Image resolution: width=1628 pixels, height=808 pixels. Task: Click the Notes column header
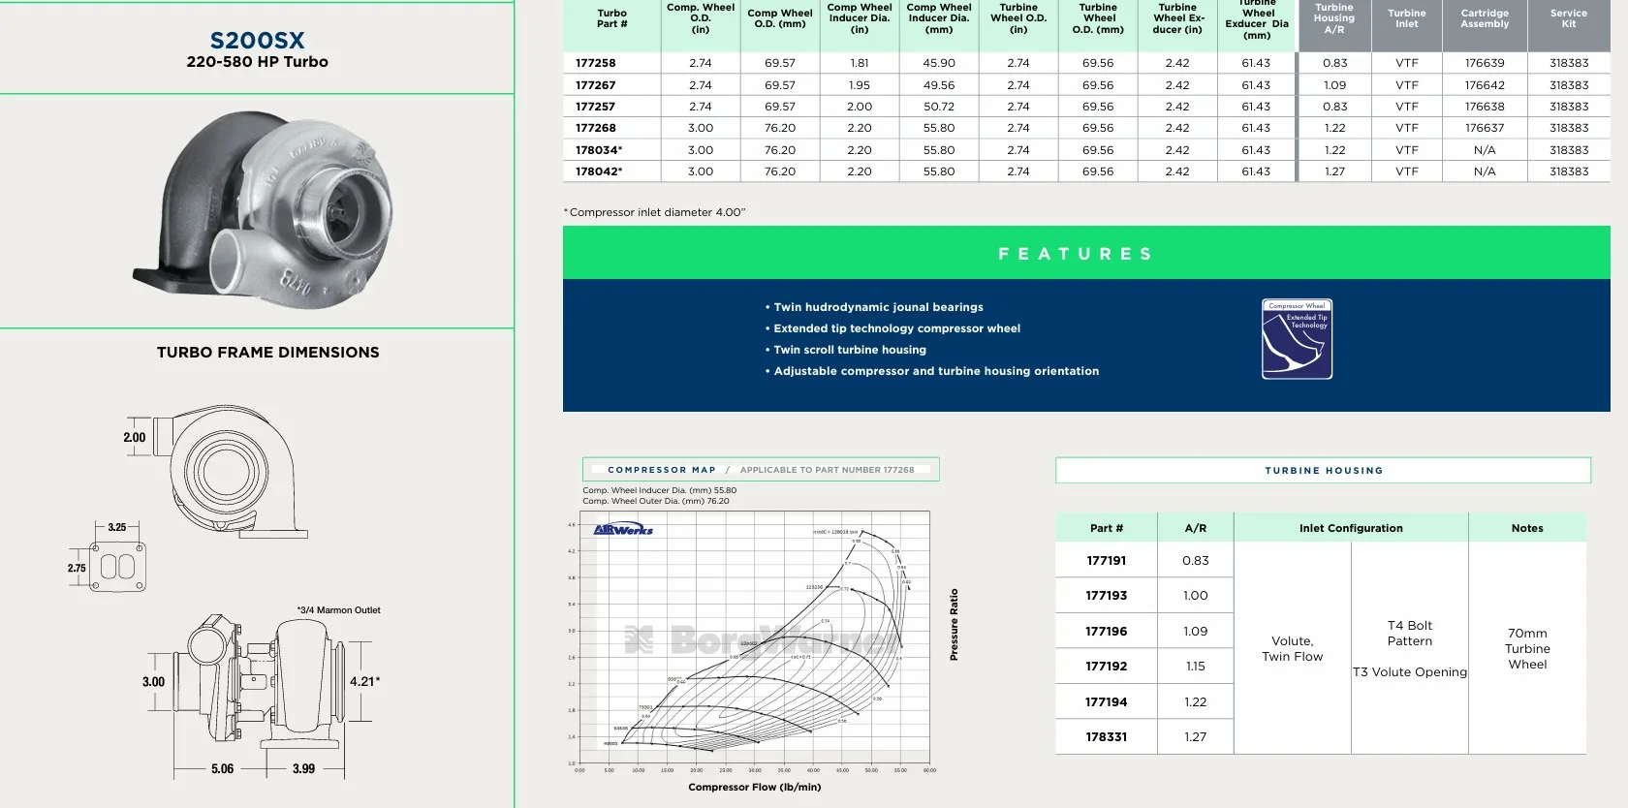(x=1527, y=528)
